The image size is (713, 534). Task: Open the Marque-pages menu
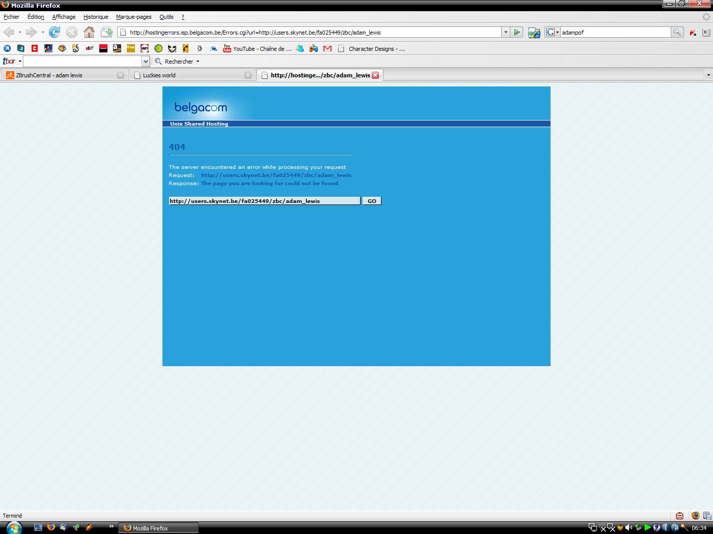[x=134, y=17]
